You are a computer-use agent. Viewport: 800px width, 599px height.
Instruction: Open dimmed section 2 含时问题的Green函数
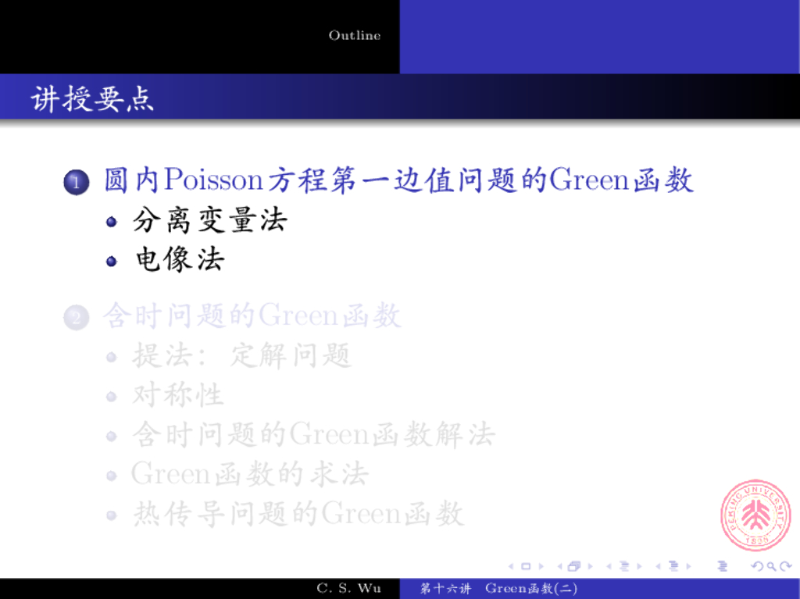(x=252, y=316)
